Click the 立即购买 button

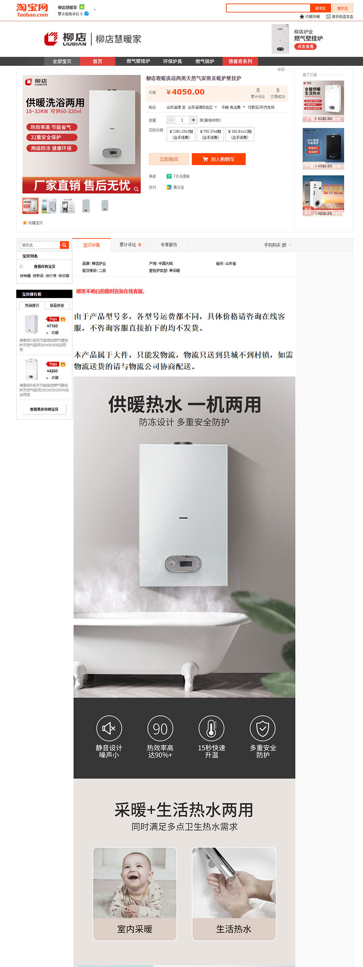[169, 159]
